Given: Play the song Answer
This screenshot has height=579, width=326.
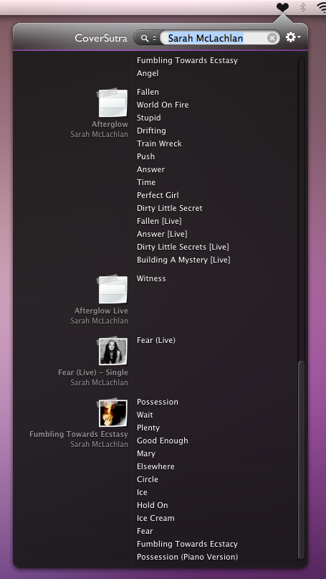Looking at the screenshot, I should click(x=150, y=169).
